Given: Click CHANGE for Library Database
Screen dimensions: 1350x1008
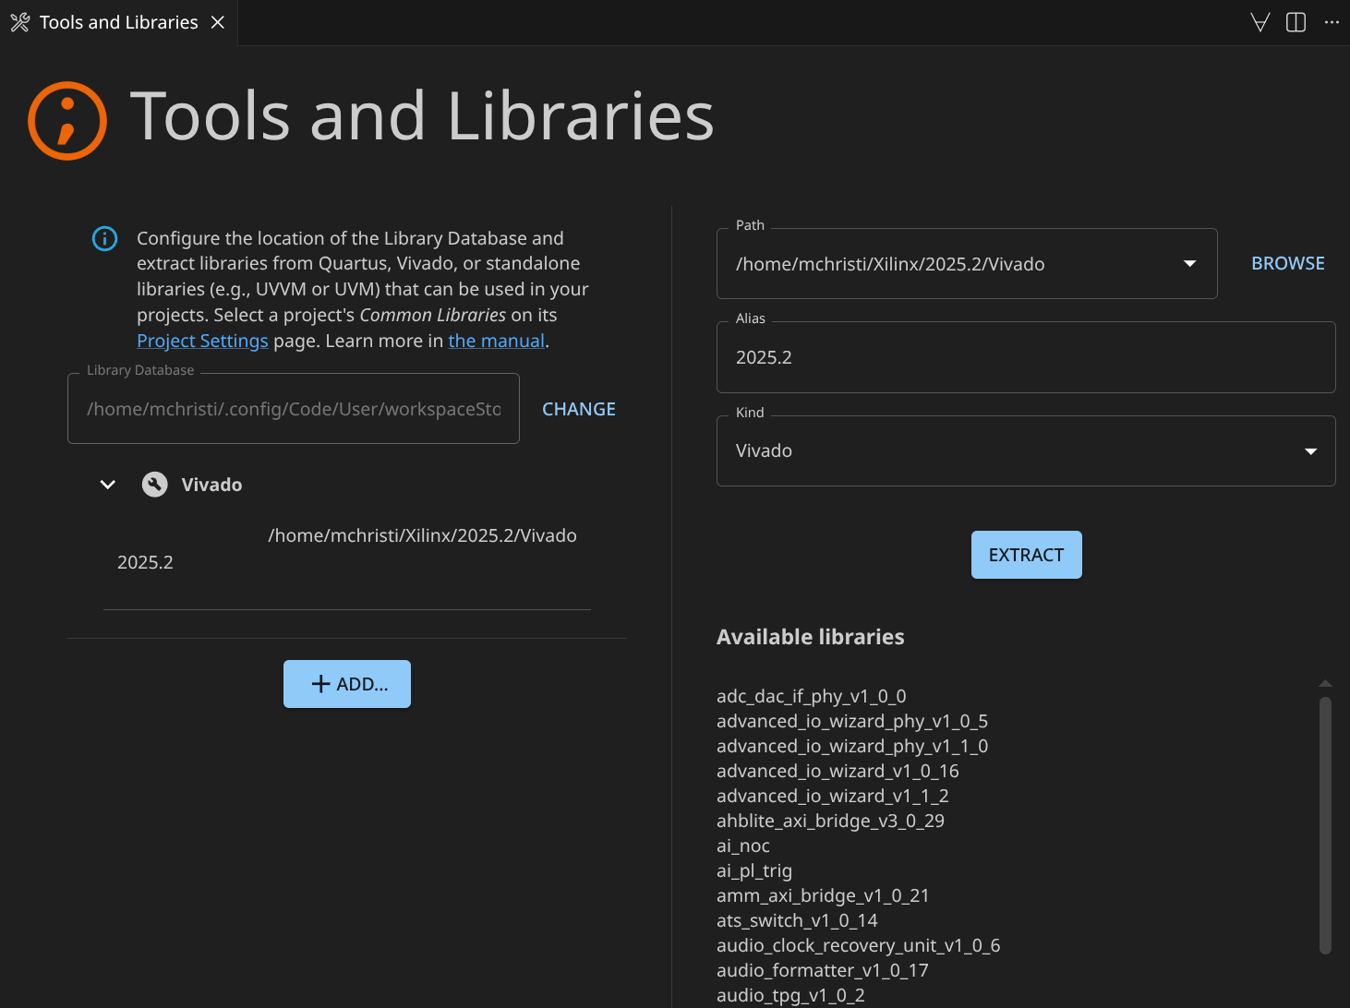Looking at the screenshot, I should (578, 409).
